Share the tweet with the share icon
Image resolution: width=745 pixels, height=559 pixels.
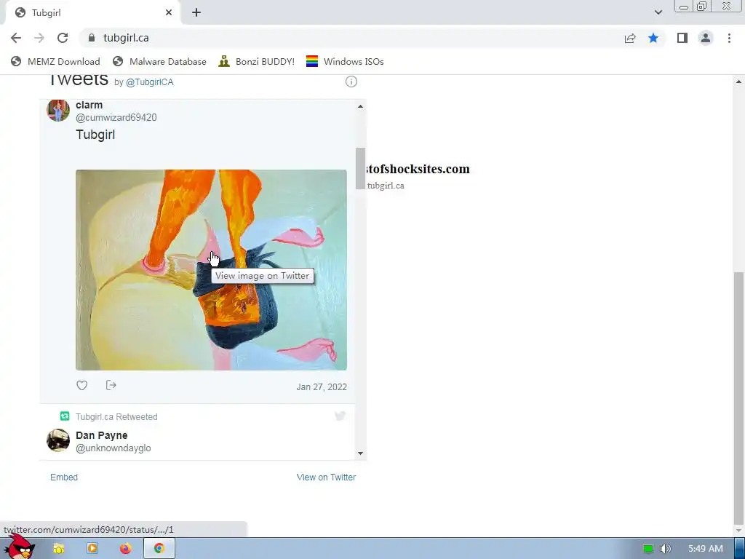click(111, 385)
